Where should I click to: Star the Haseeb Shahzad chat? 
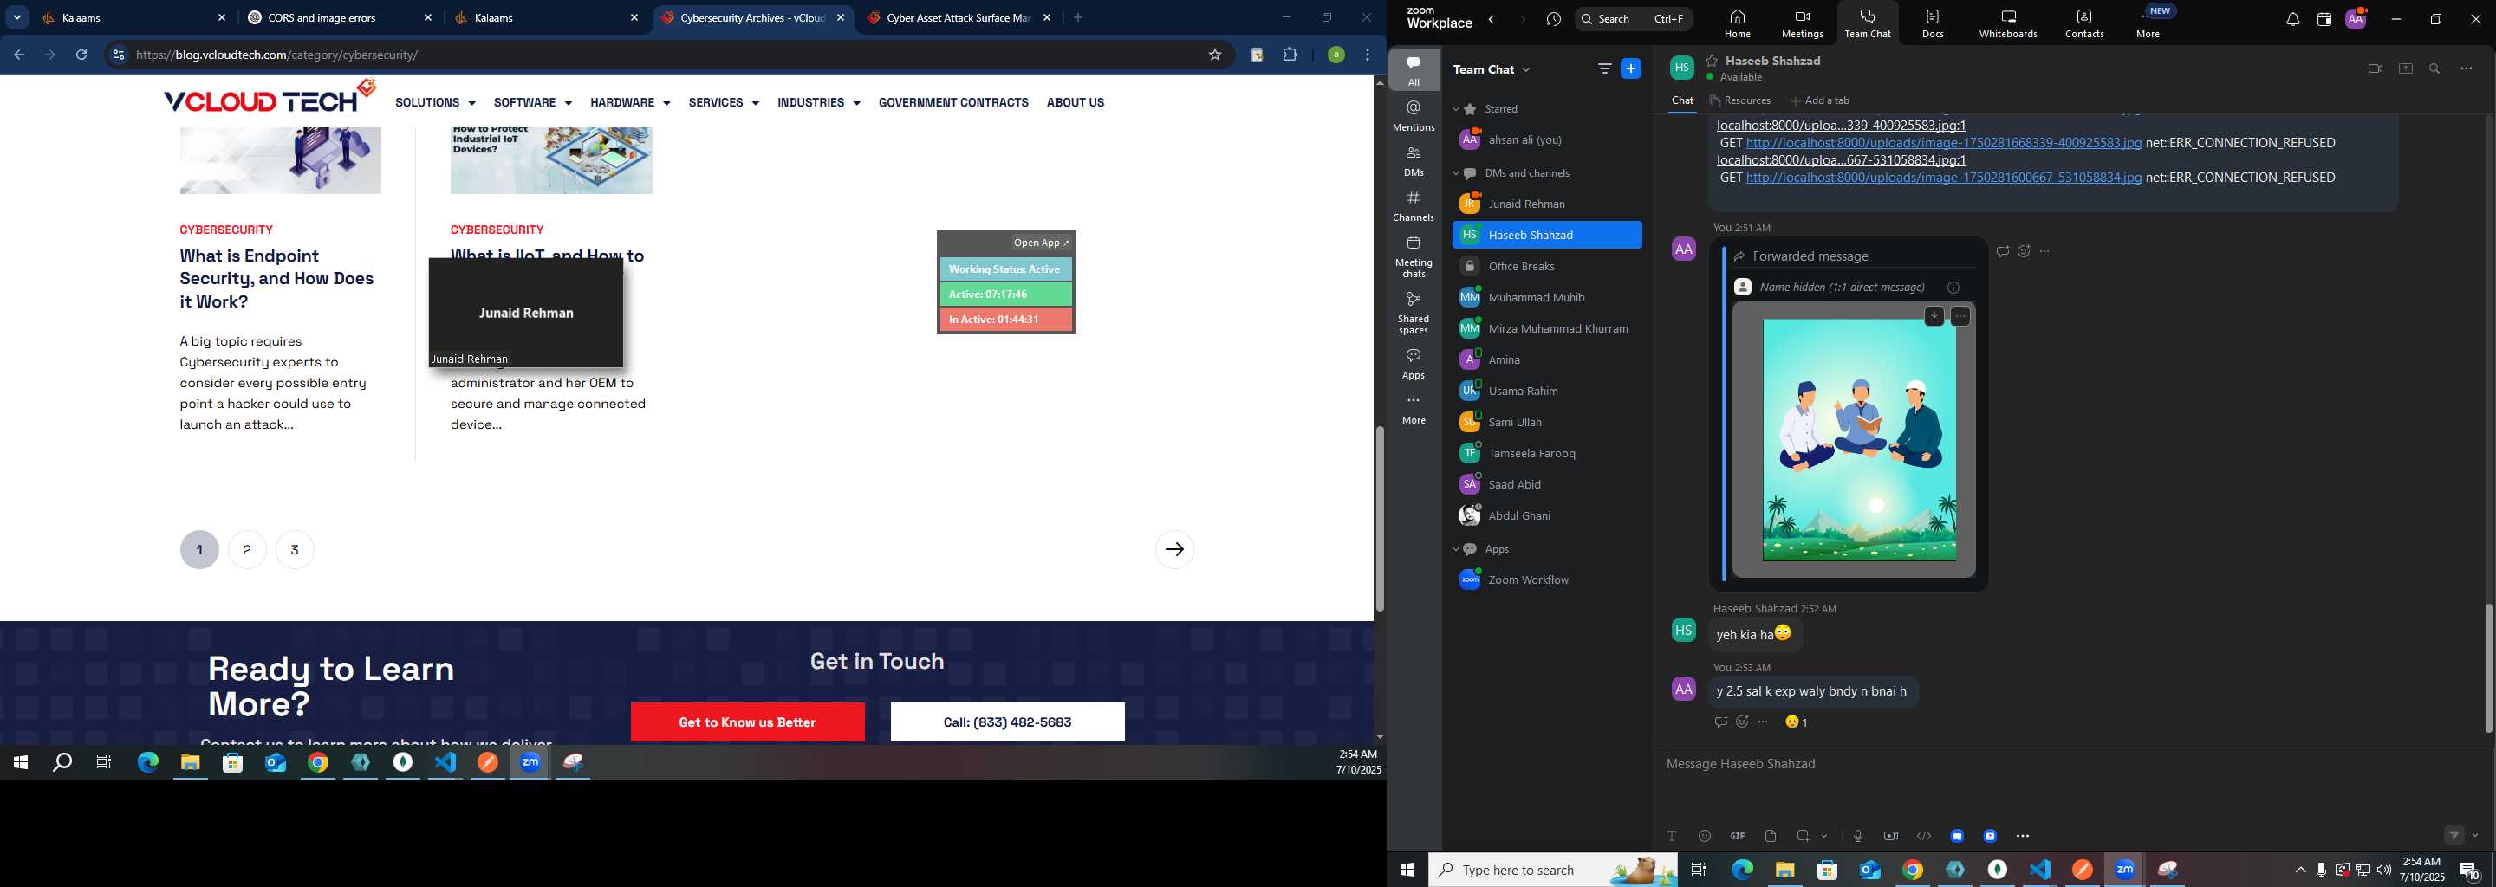coord(1713,60)
